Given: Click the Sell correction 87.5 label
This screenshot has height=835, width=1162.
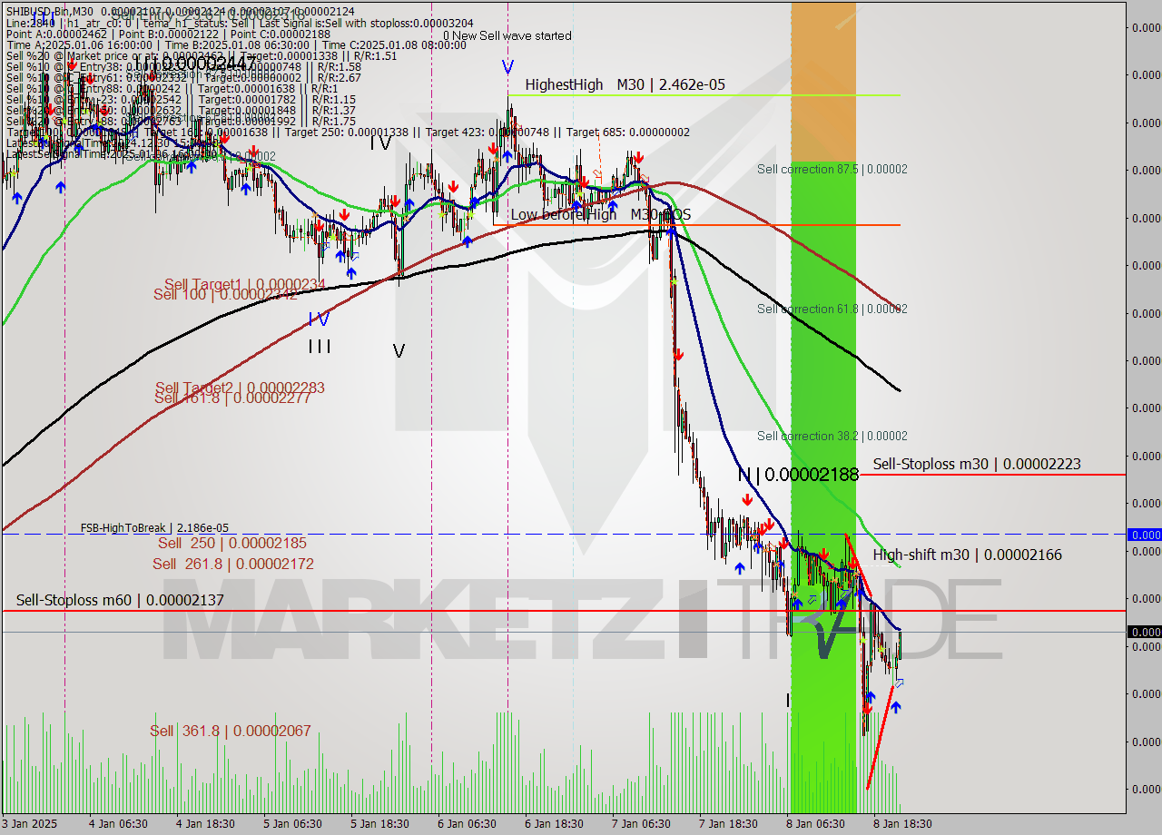Looking at the screenshot, I should [832, 169].
